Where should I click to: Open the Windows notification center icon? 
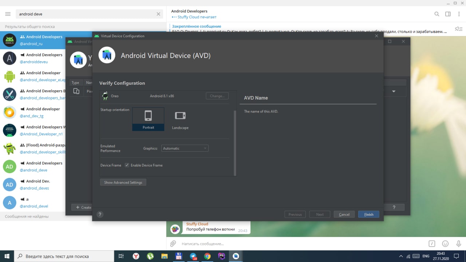click(457, 256)
